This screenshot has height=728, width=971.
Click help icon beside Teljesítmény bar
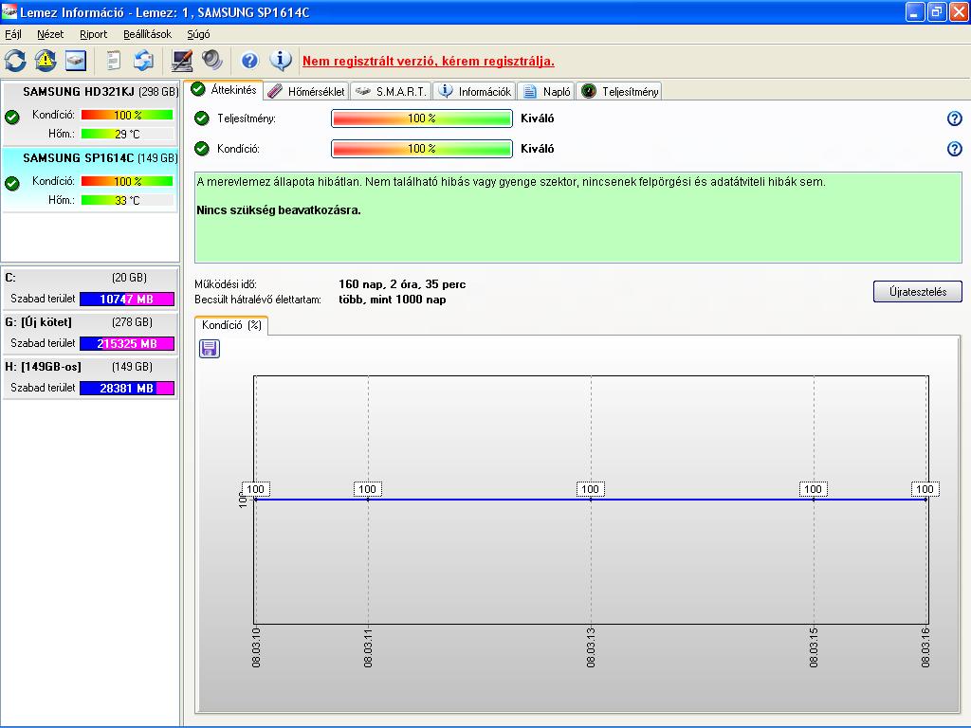(x=954, y=118)
